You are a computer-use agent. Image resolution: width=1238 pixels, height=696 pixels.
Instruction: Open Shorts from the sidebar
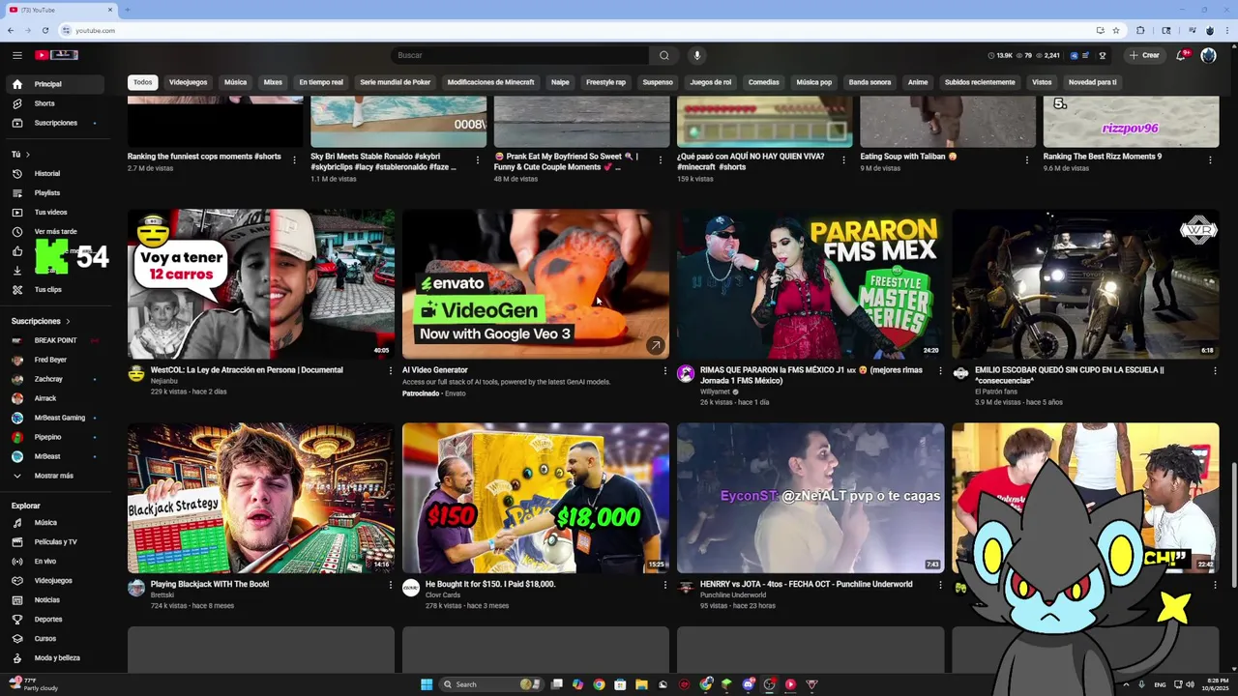[54, 103]
